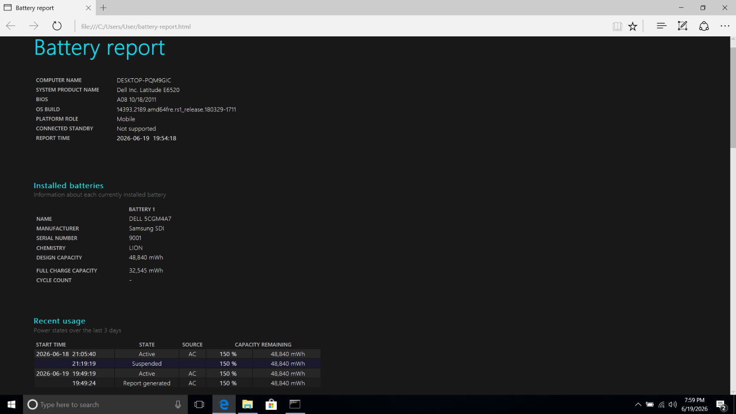Viewport: 736px width, 414px height.
Task: Click the Suspended state cell
Action: click(x=147, y=363)
